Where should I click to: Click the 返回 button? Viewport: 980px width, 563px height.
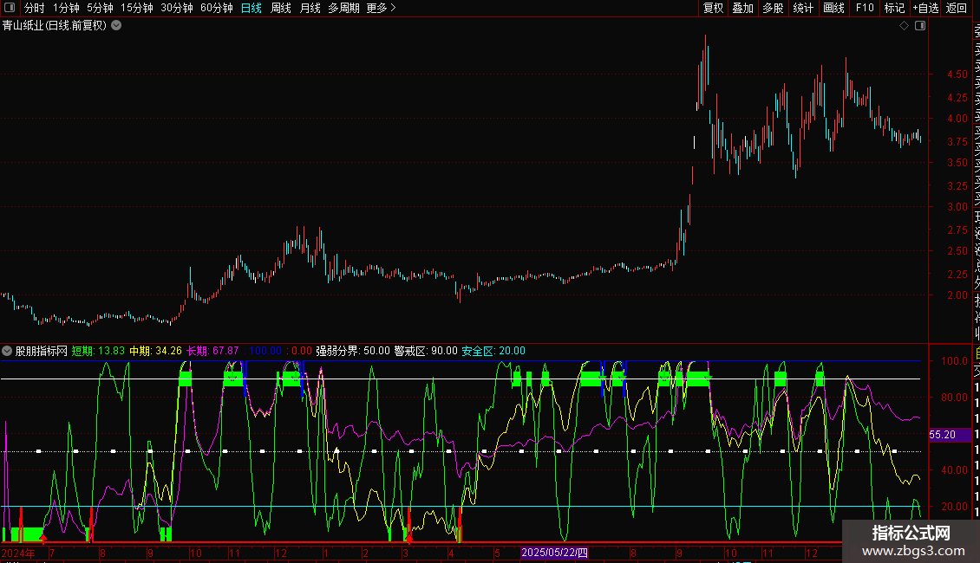pos(956,8)
